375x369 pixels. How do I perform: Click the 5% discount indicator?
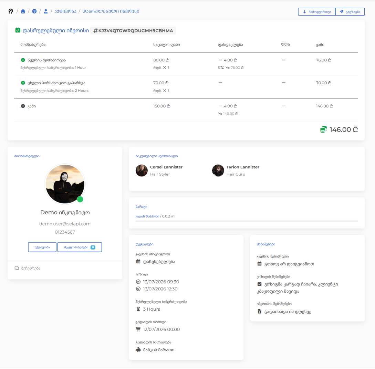220,68
